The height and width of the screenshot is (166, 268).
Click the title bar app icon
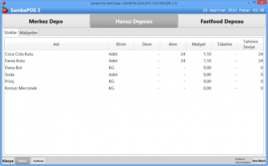pos(3,3)
